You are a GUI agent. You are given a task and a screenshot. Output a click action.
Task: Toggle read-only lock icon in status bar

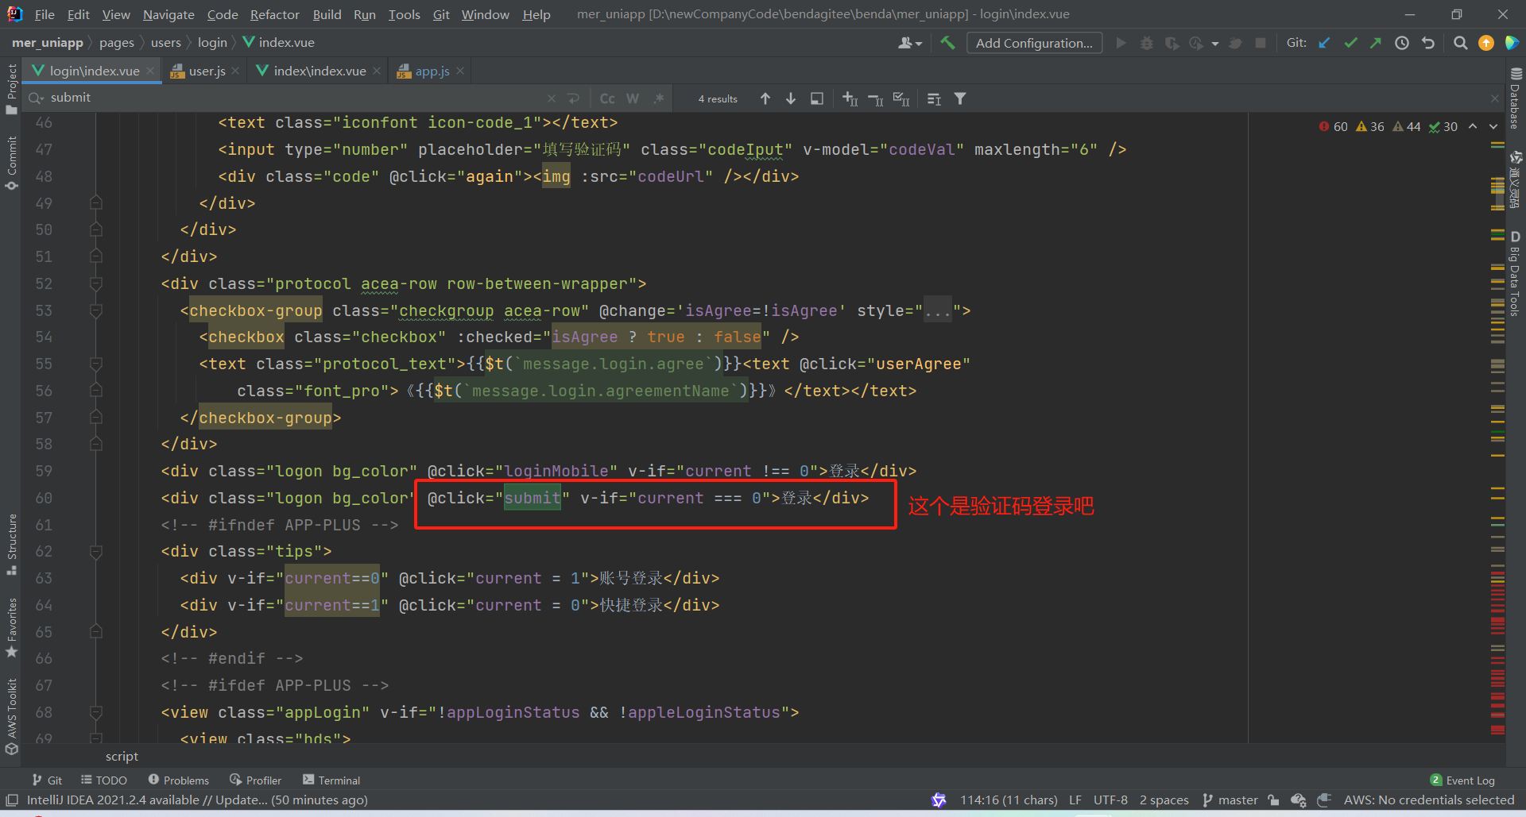click(1273, 800)
